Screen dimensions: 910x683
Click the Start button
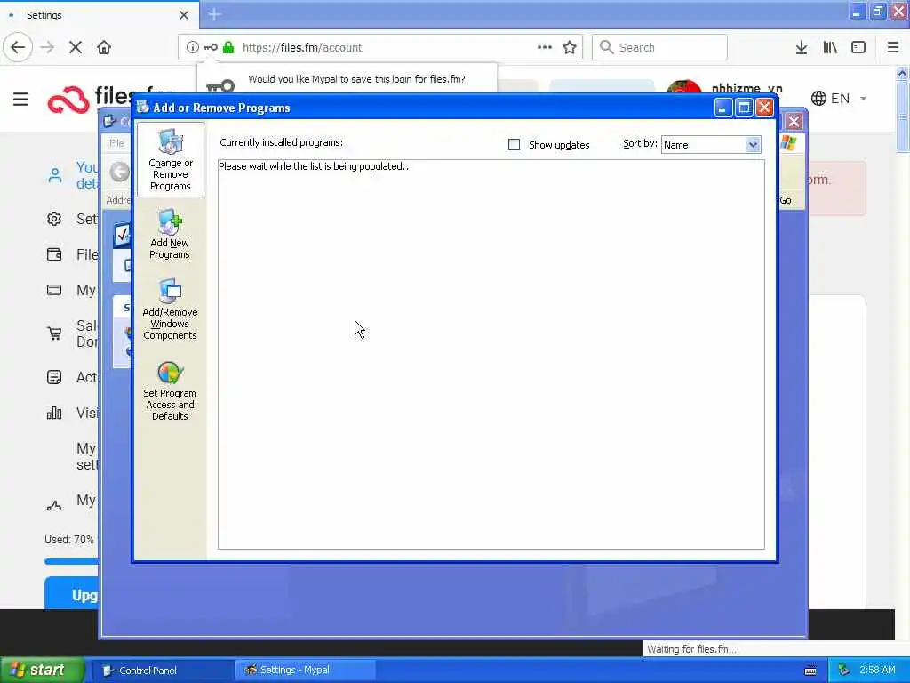coord(42,671)
